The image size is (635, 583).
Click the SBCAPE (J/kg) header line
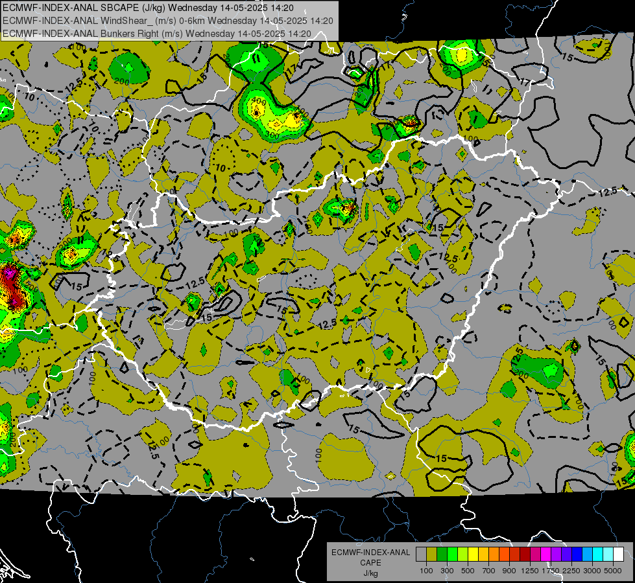(x=149, y=8)
